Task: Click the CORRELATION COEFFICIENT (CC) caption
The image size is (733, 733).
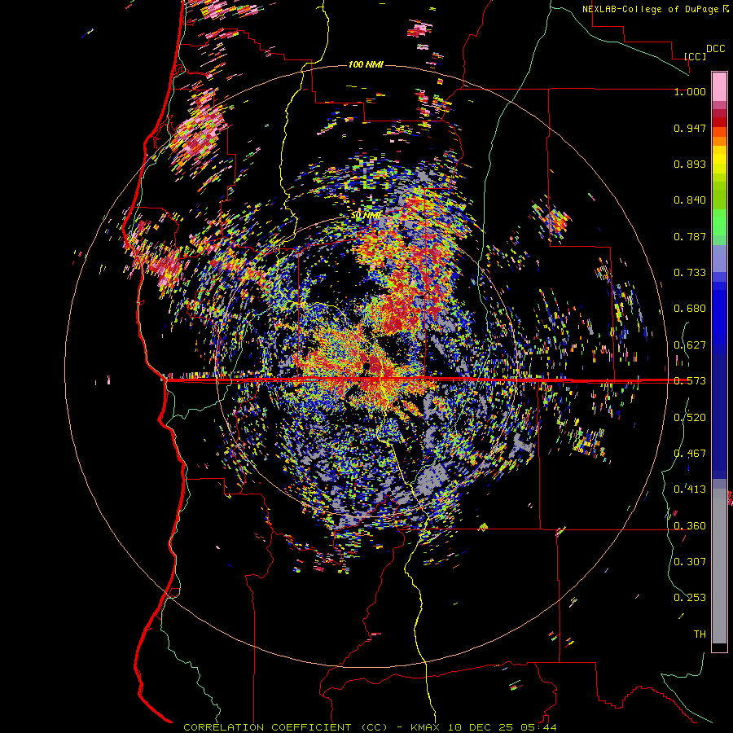Action: (286, 727)
